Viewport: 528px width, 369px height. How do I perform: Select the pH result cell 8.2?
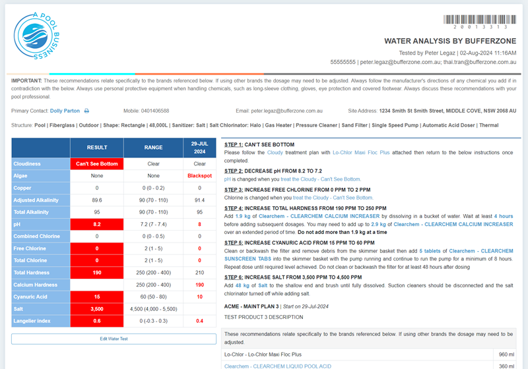[x=97, y=225]
